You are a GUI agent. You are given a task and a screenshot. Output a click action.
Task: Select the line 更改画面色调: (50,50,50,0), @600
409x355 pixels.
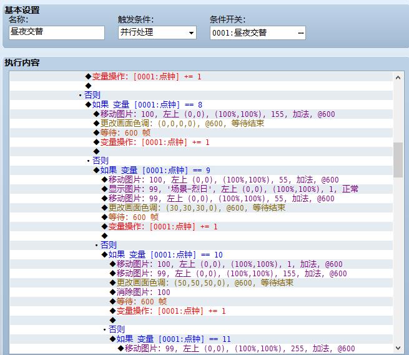tap(201, 282)
